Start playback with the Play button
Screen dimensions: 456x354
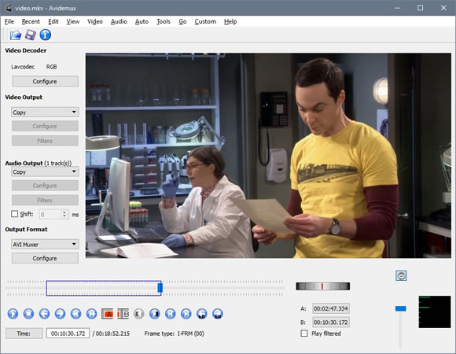[x=13, y=314]
